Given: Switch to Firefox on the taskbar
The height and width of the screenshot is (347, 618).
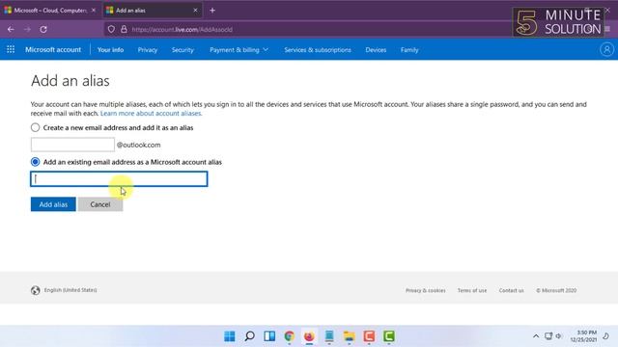Looking at the screenshot, I should [309, 336].
